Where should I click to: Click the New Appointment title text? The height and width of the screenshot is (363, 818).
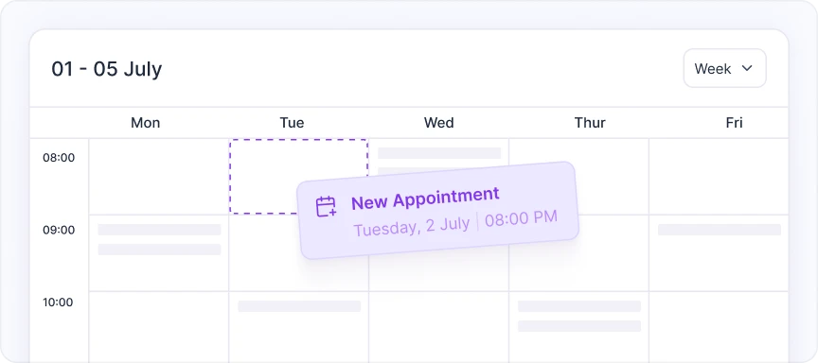(425, 198)
